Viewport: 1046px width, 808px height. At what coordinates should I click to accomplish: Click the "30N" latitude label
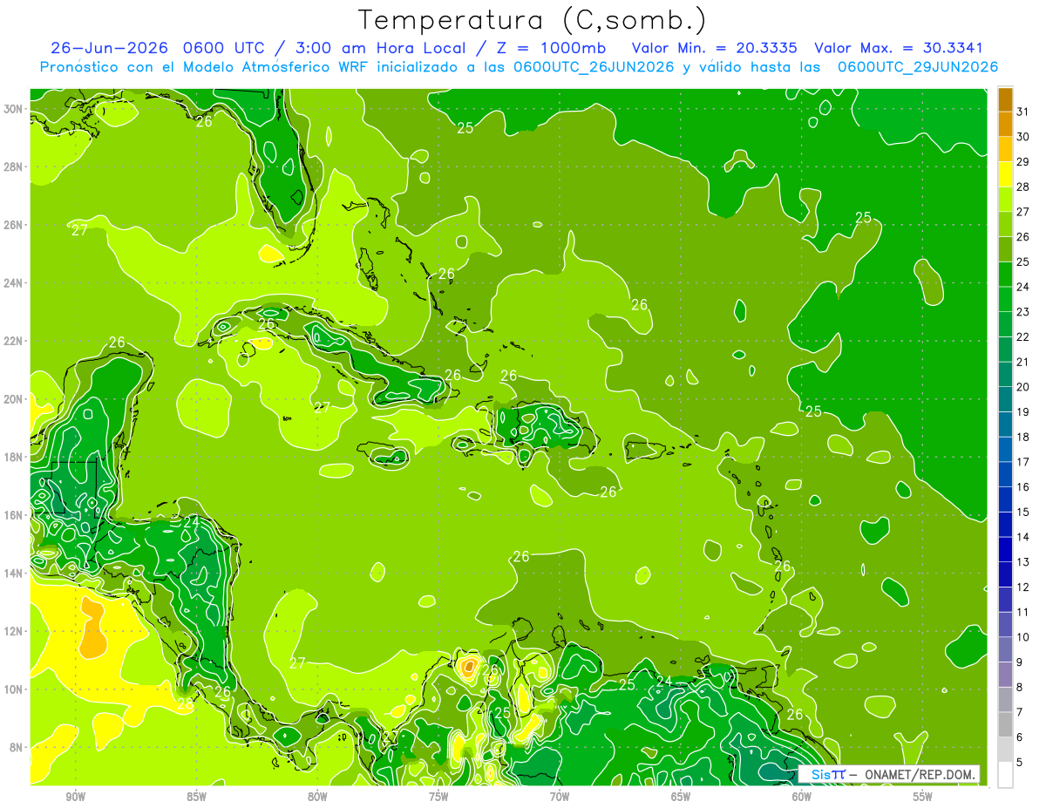[13, 108]
